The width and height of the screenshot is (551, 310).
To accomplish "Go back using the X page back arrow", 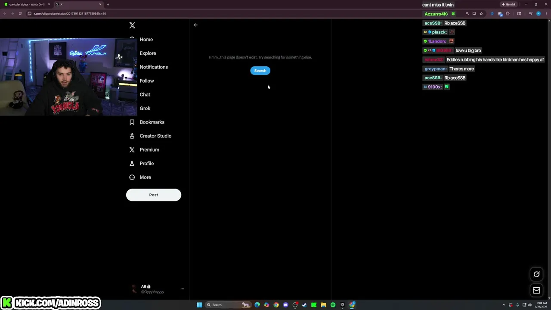I will pyautogui.click(x=195, y=25).
